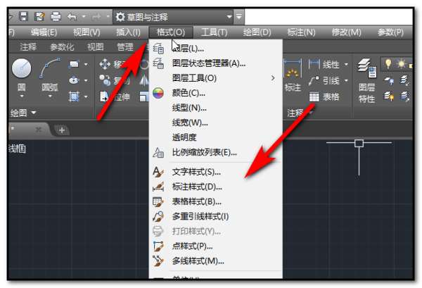Click the Linear dimension tool icon
The width and height of the screenshot is (422, 288).
(x=314, y=64)
